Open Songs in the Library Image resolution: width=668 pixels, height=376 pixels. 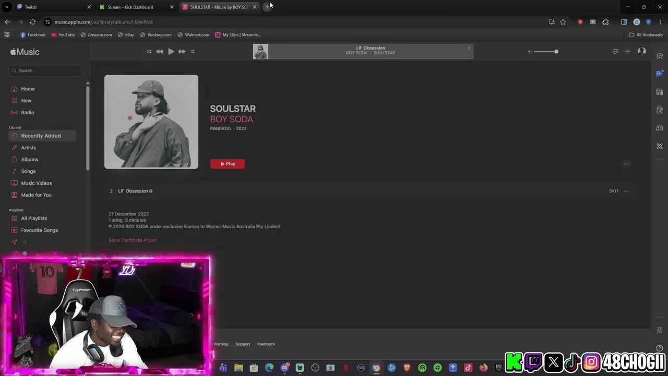click(28, 171)
